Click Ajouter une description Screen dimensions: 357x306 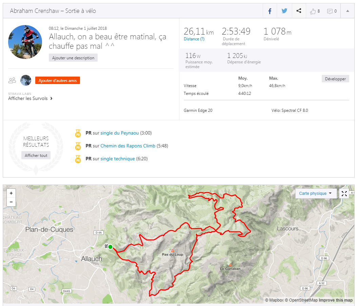pos(73,58)
